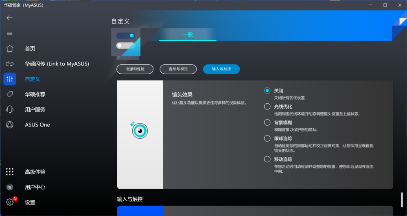Open 首页 in the sidebar
Screen dimensions: 407x216
(x=30, y=49)
